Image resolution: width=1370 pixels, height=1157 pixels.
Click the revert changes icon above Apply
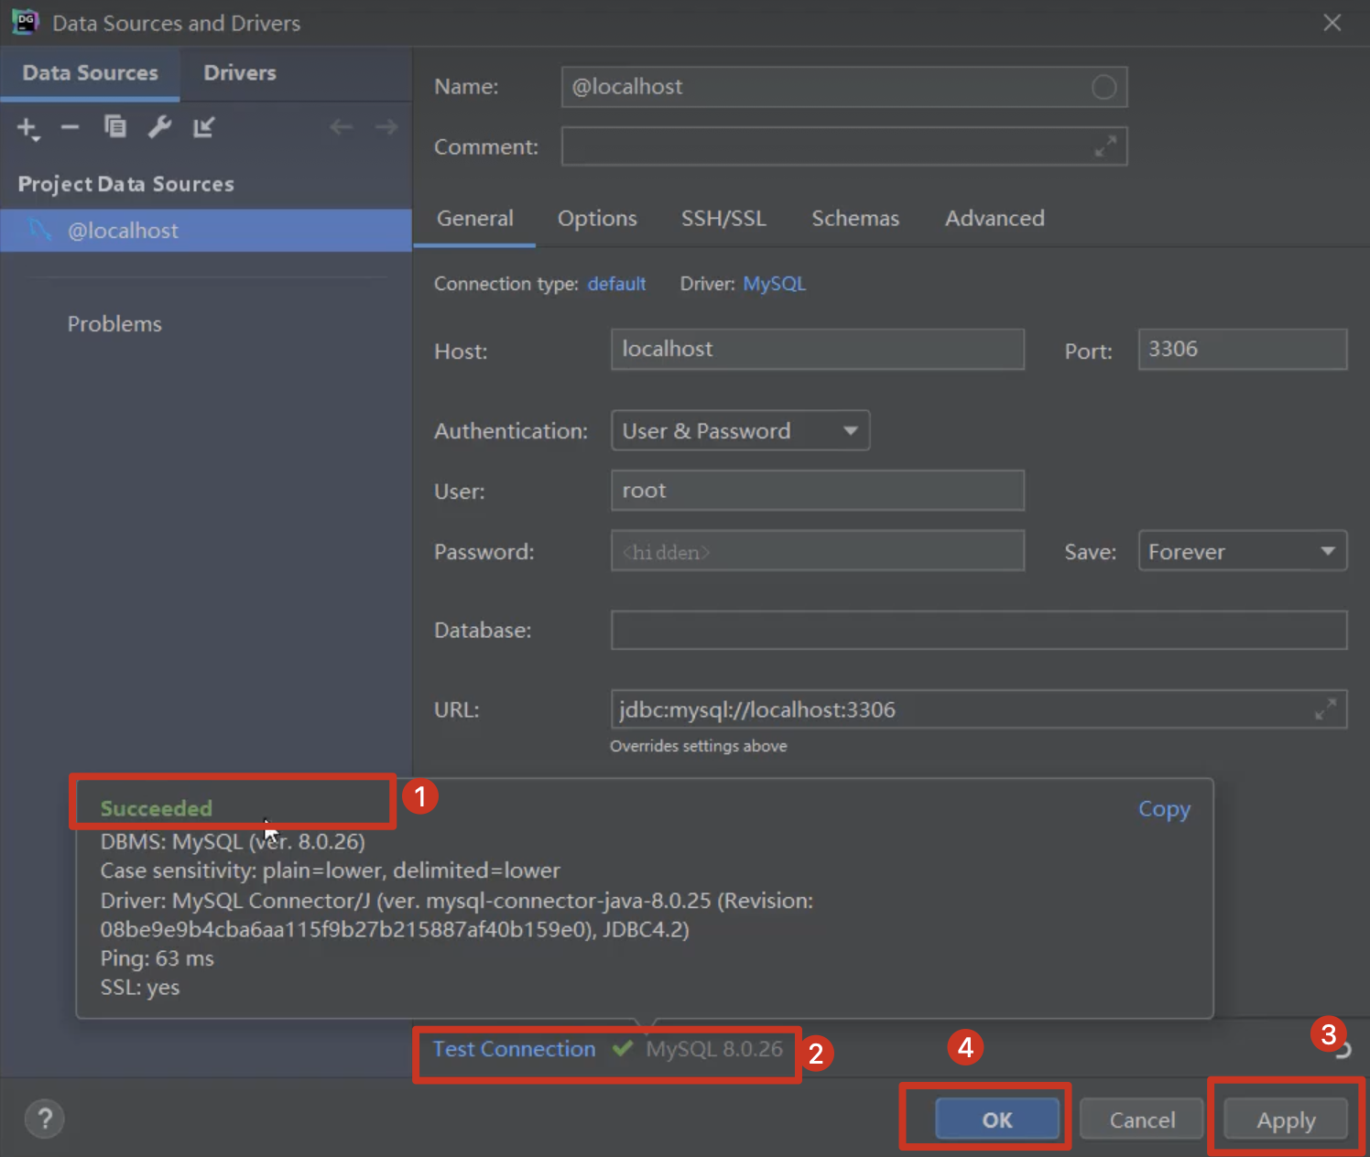click(1343, 1050)
